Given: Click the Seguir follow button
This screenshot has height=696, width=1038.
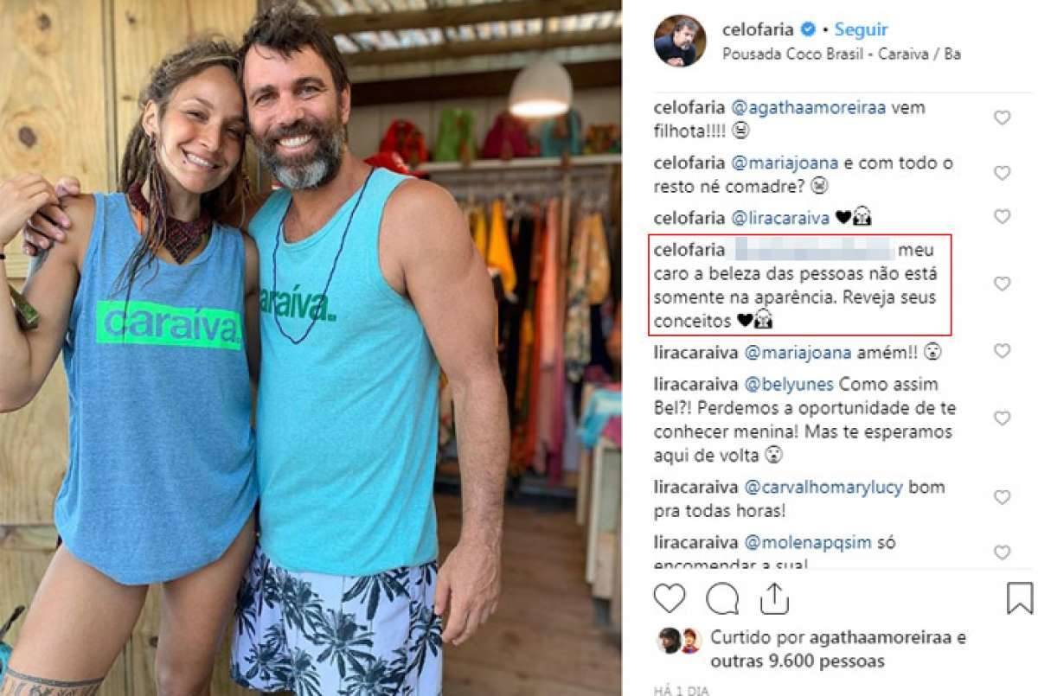Looking at the screenshot, I should click(x=862, y=30).
